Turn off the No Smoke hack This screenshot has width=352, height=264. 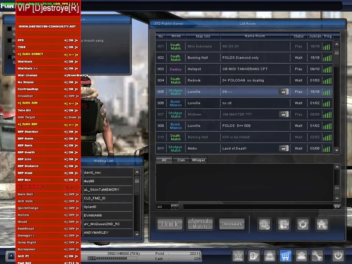pos(48,82)
